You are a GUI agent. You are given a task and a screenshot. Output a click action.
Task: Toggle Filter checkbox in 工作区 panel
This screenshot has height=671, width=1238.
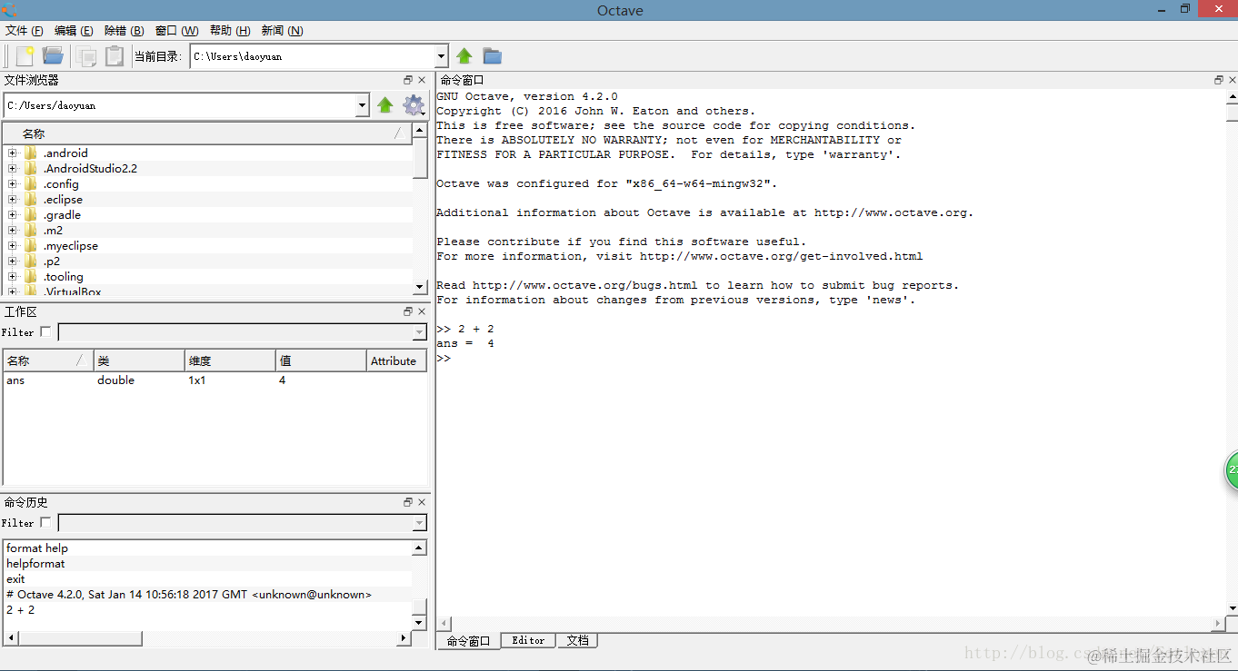pos(45,332)
